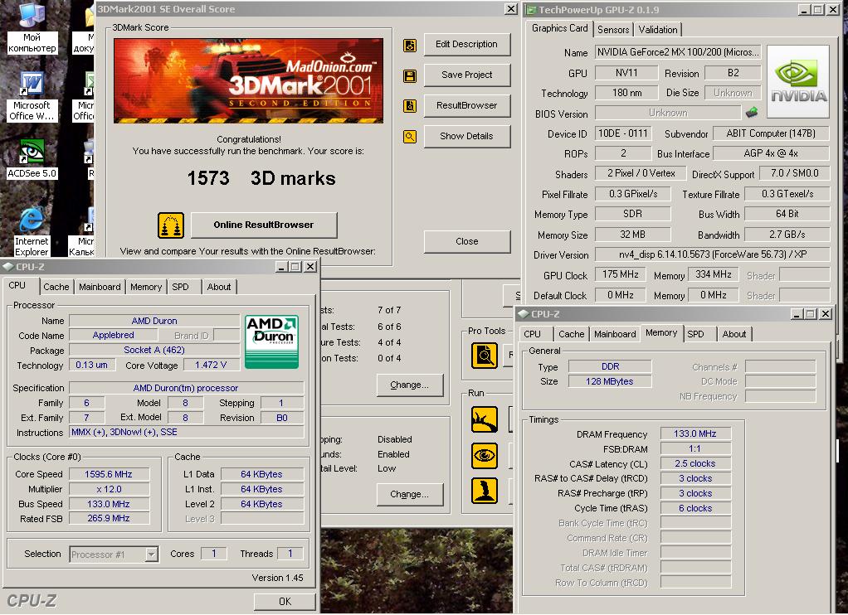Click the GPU Name field in GPU-Z

click(678, 52)
